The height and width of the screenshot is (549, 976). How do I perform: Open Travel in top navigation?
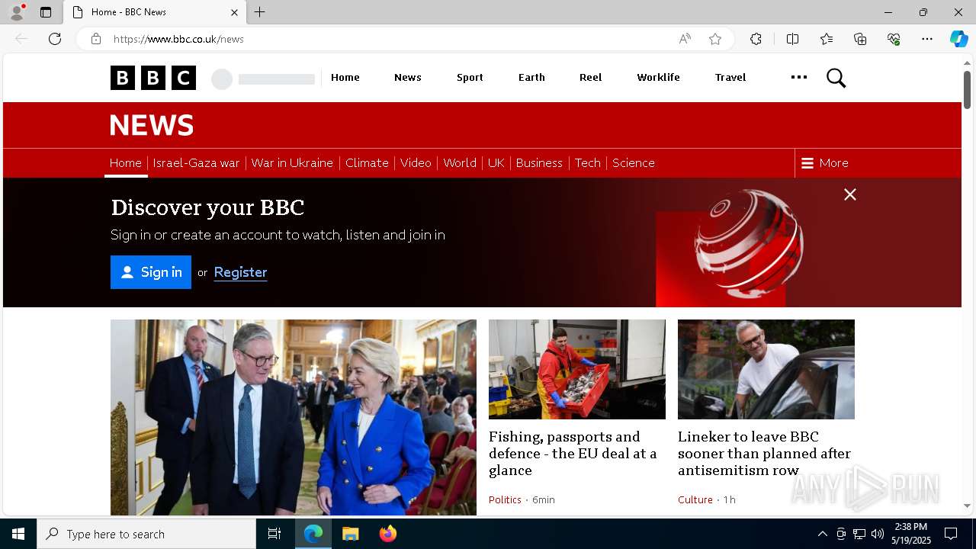(730, 77)
